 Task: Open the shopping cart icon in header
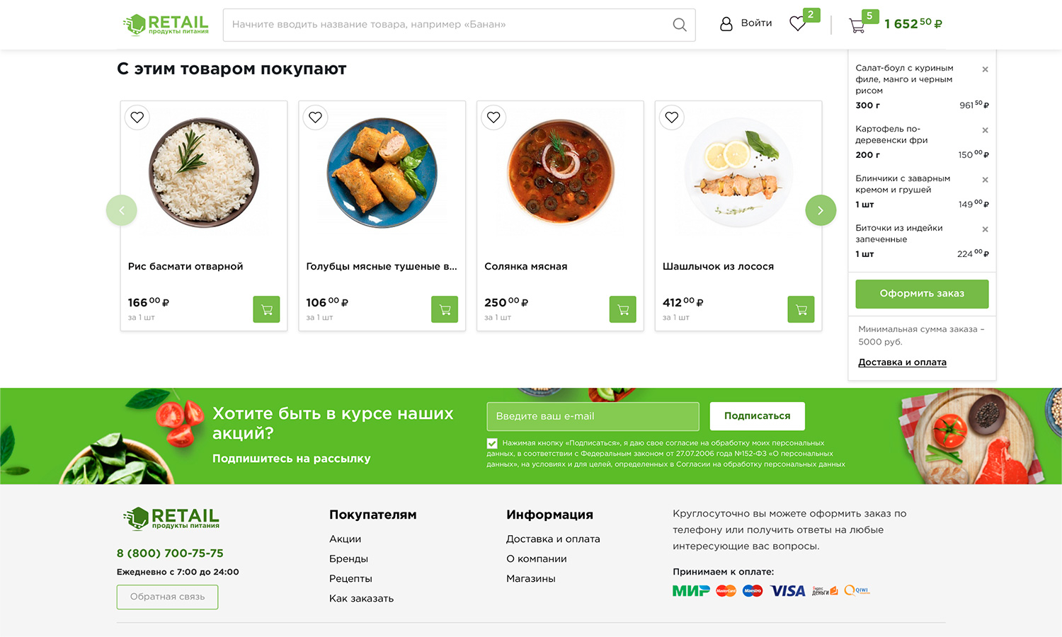pyautogui.click(x=857, y=25)
